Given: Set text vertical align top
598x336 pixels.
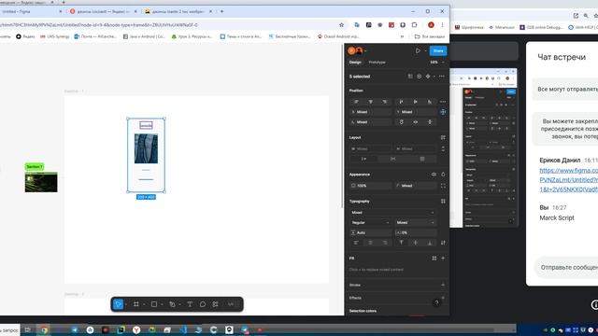Looking at the screenshot, I should [401, 243].
